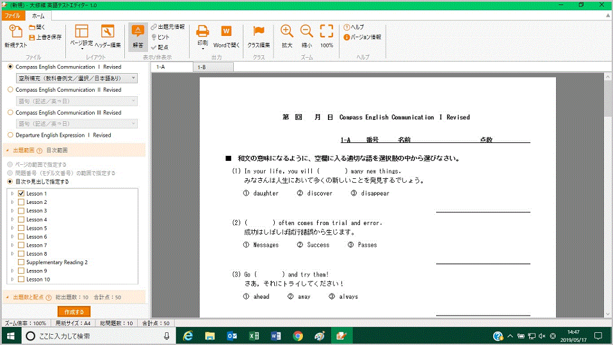
Task: Click the 作成する button
Action: point(74,312)
